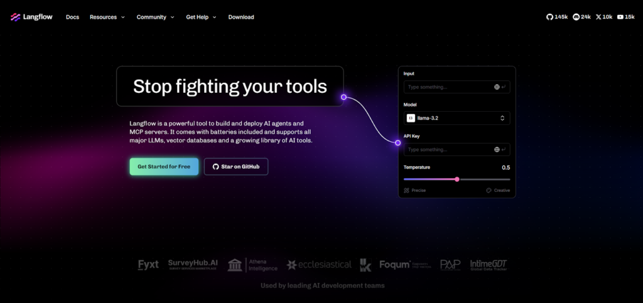Open X 10k followers link
This screenshot has width=643, height=303.
tap(604, 17)
